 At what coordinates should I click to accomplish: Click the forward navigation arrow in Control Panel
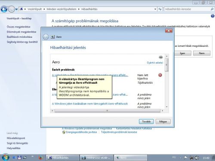pos(12,9)
